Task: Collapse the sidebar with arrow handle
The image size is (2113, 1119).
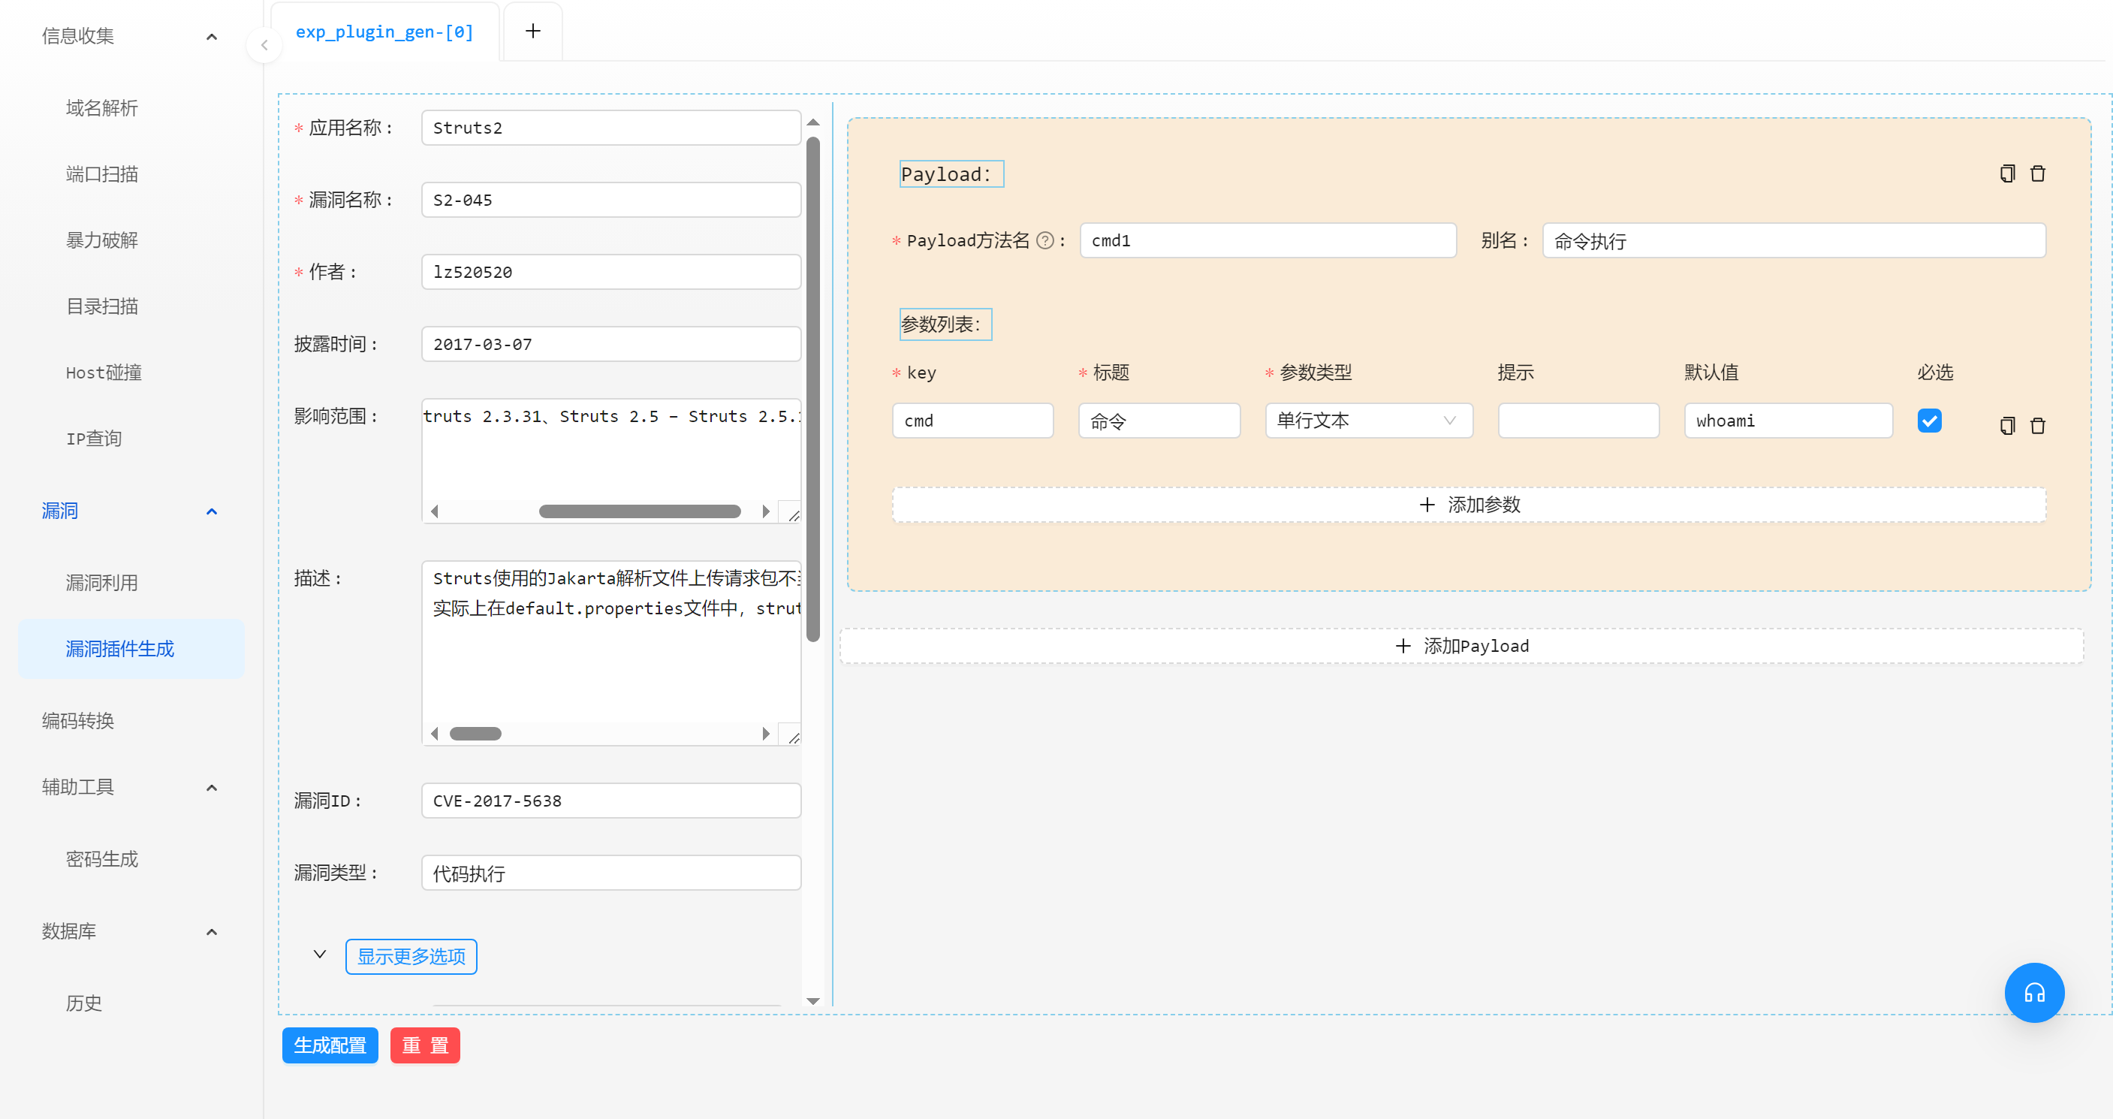Action: [x=264, y=45]
